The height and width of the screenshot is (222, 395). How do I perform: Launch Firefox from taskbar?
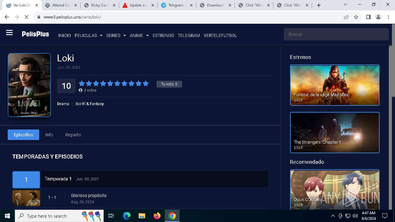157,216
